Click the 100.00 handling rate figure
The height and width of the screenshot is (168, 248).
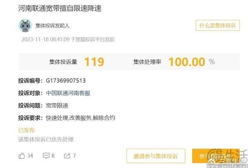[187, 62]
